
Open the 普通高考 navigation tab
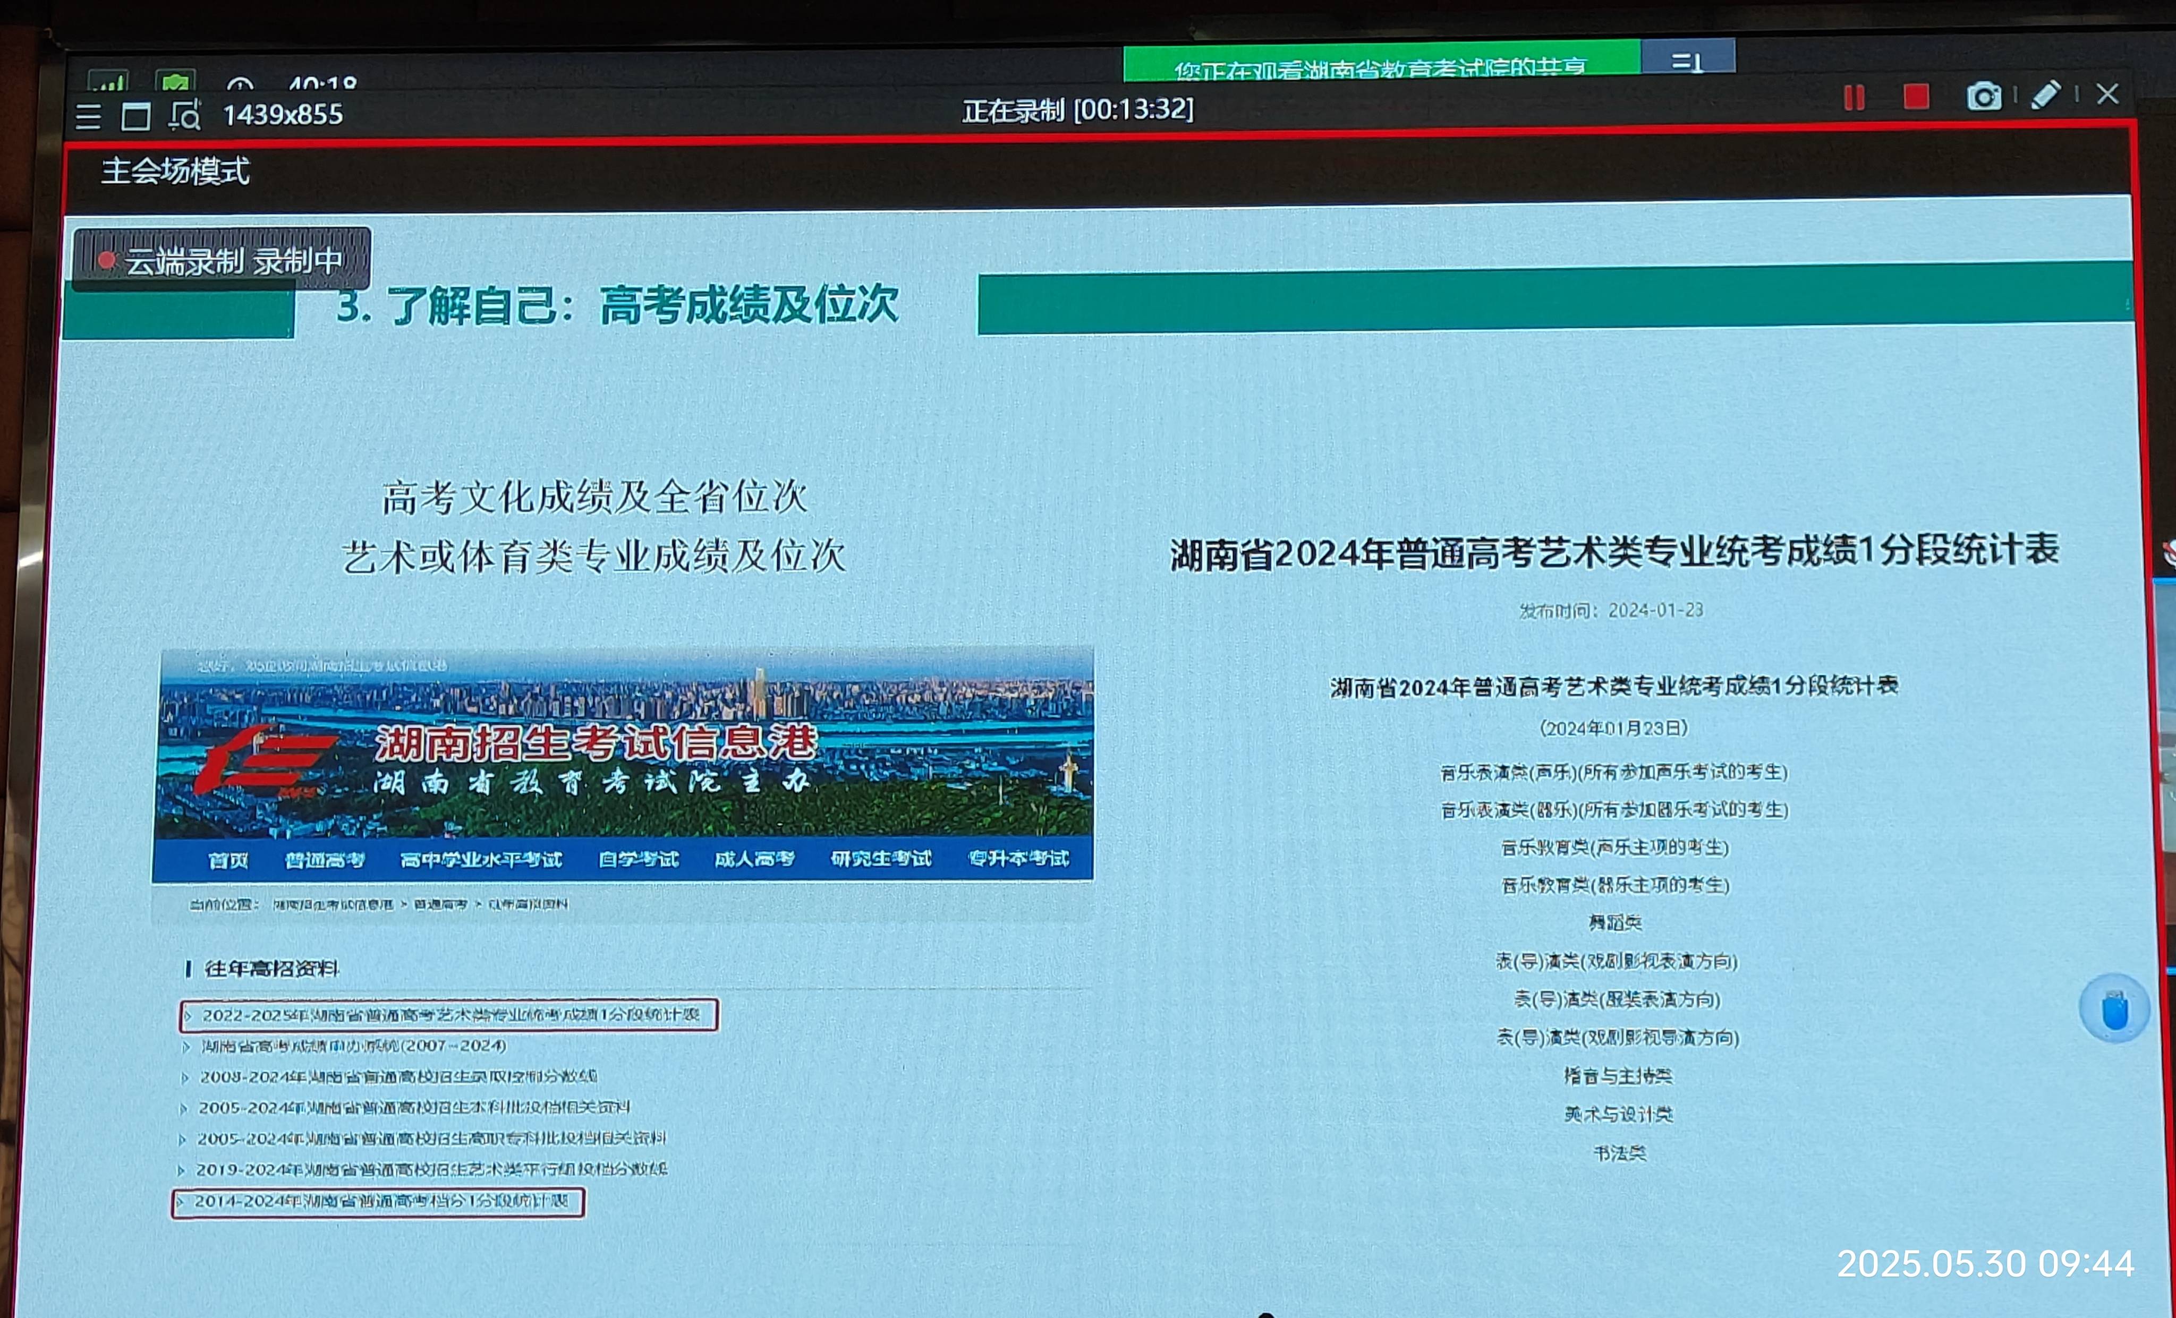(x=325, y=860)
